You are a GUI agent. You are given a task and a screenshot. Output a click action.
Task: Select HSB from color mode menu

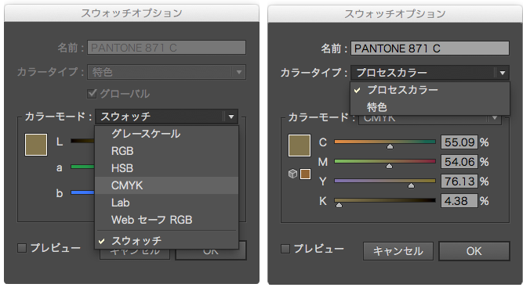(x=167, y=168)
